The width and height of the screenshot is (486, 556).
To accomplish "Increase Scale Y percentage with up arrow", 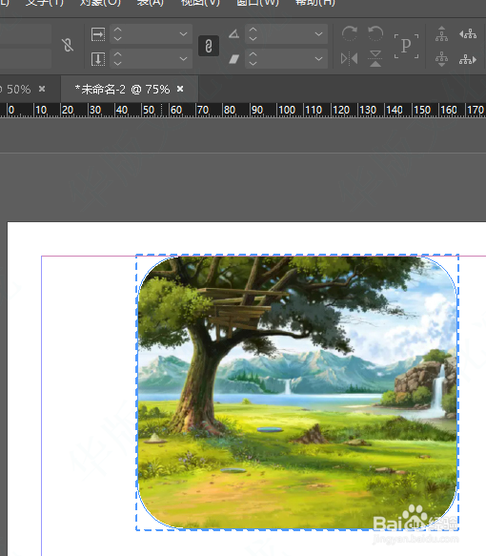I will [x=117, y=54].
